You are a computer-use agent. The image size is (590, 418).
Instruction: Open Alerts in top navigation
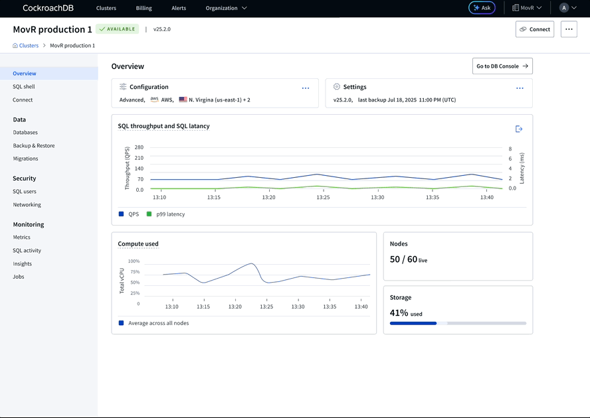(179, 8)
